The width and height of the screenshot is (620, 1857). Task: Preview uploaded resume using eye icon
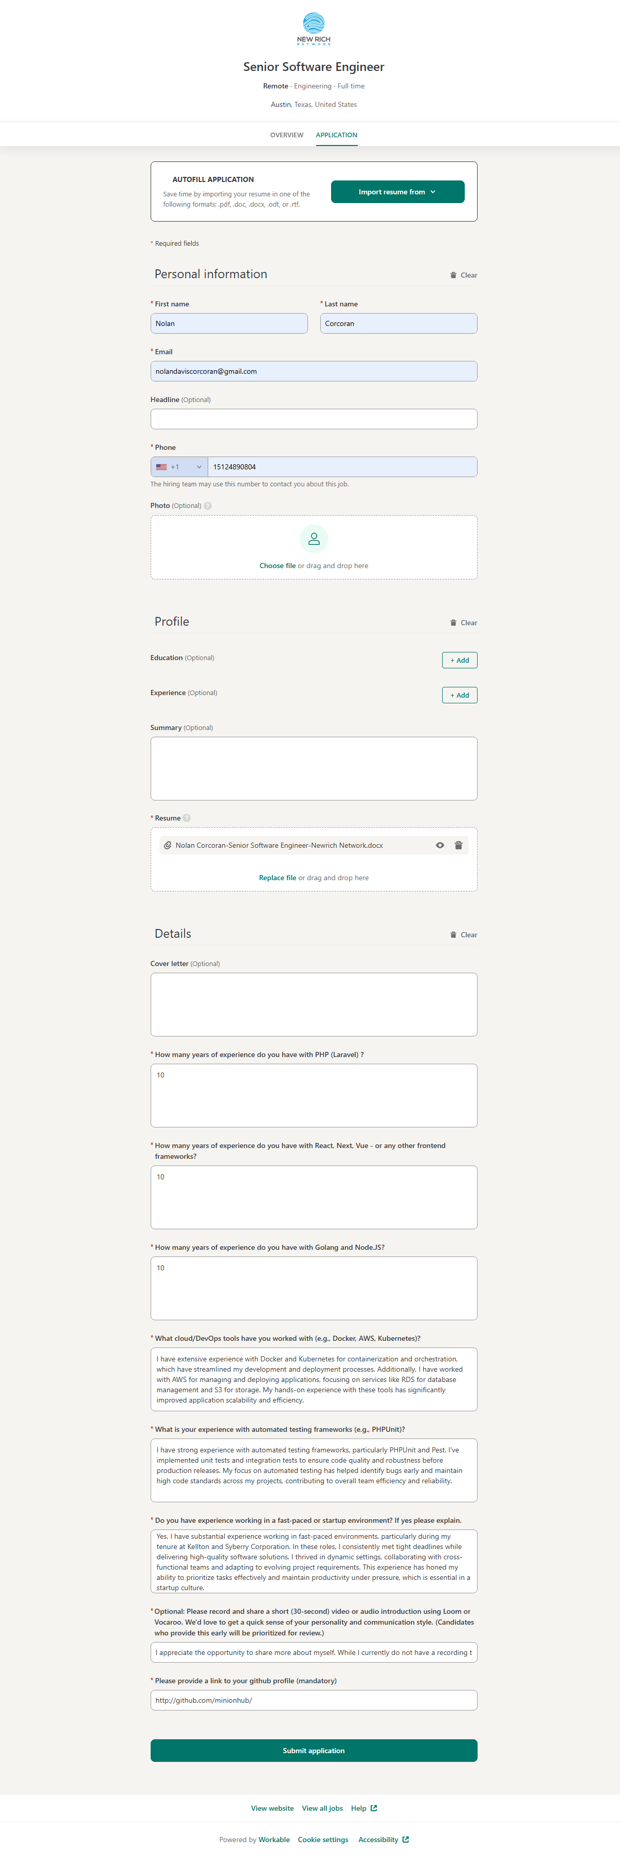(440, 846)
